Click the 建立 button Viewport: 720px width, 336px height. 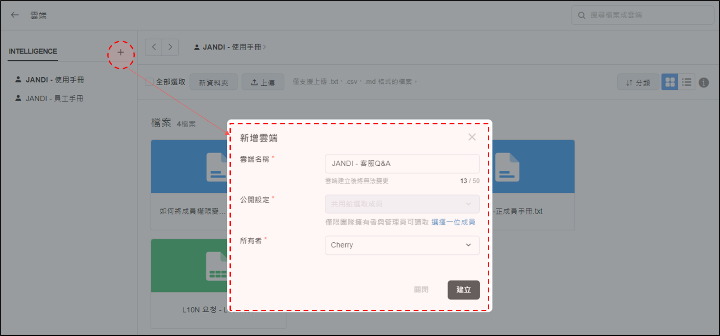[463, 290]
